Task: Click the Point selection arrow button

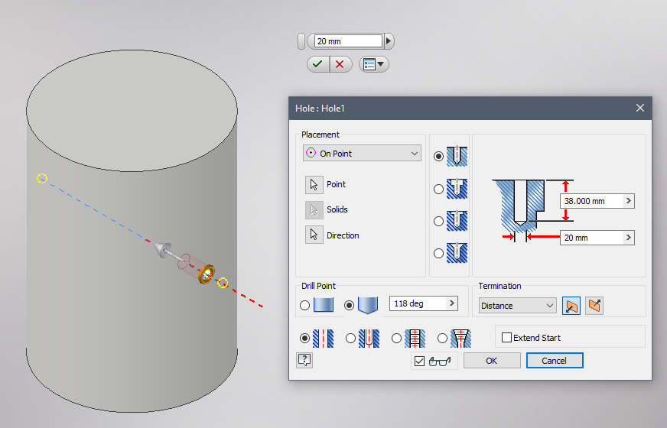Action: [314, 184]
